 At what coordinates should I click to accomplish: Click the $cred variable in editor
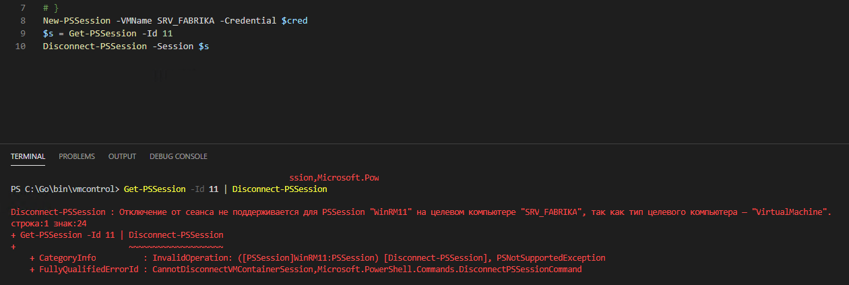click(x=294, y=21)
